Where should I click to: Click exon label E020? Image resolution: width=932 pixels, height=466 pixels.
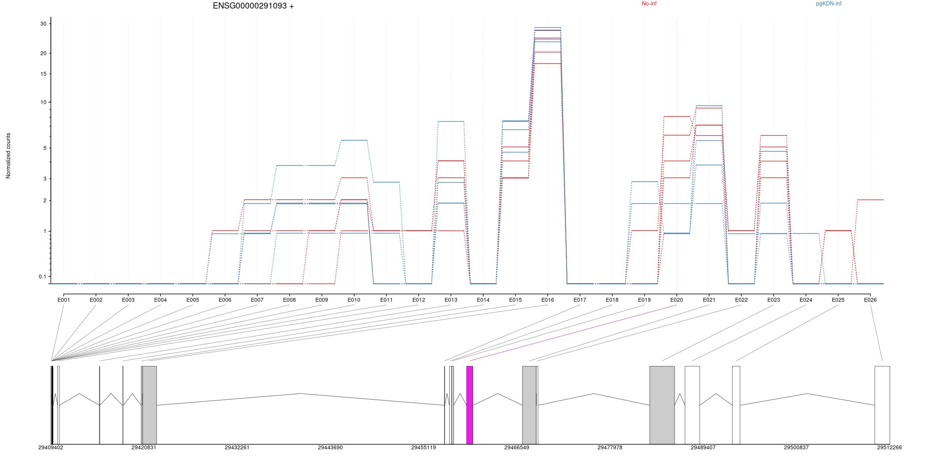(x=676, y=300)
